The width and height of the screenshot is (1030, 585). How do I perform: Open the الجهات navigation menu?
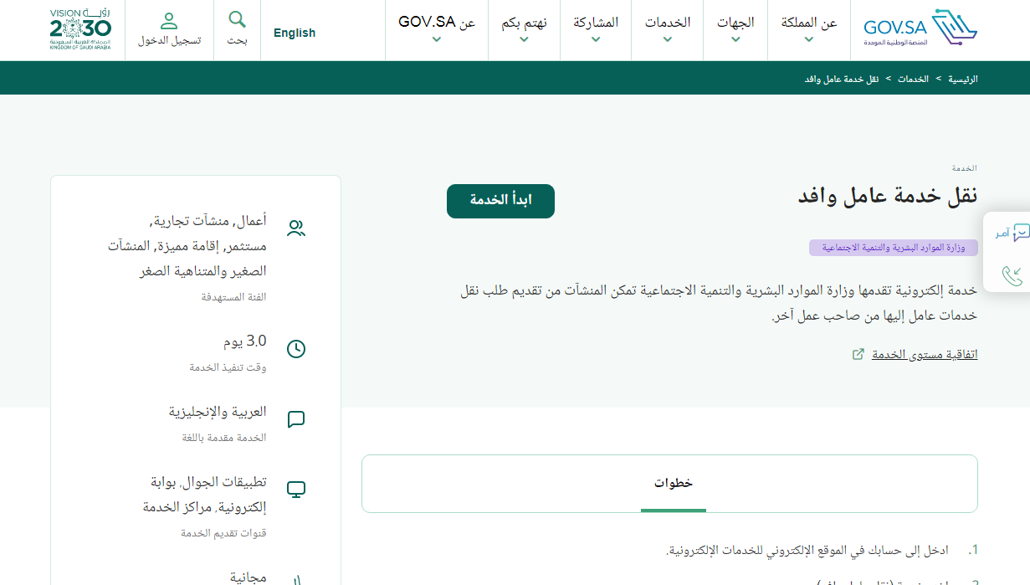pyautogui.click(x=735, y=23)
